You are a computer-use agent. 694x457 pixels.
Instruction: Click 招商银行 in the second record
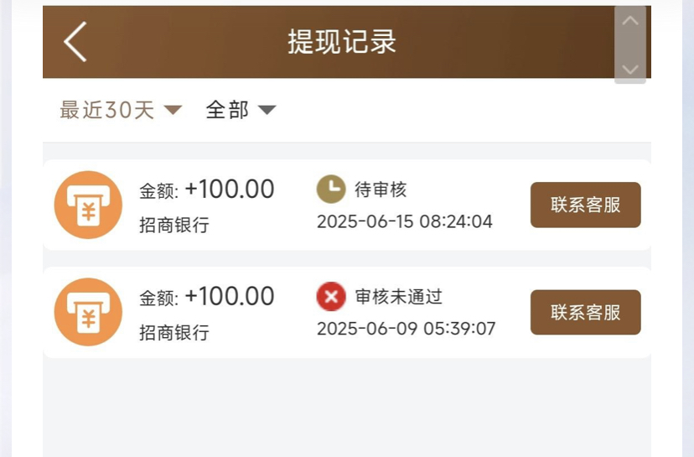point(174,333)
